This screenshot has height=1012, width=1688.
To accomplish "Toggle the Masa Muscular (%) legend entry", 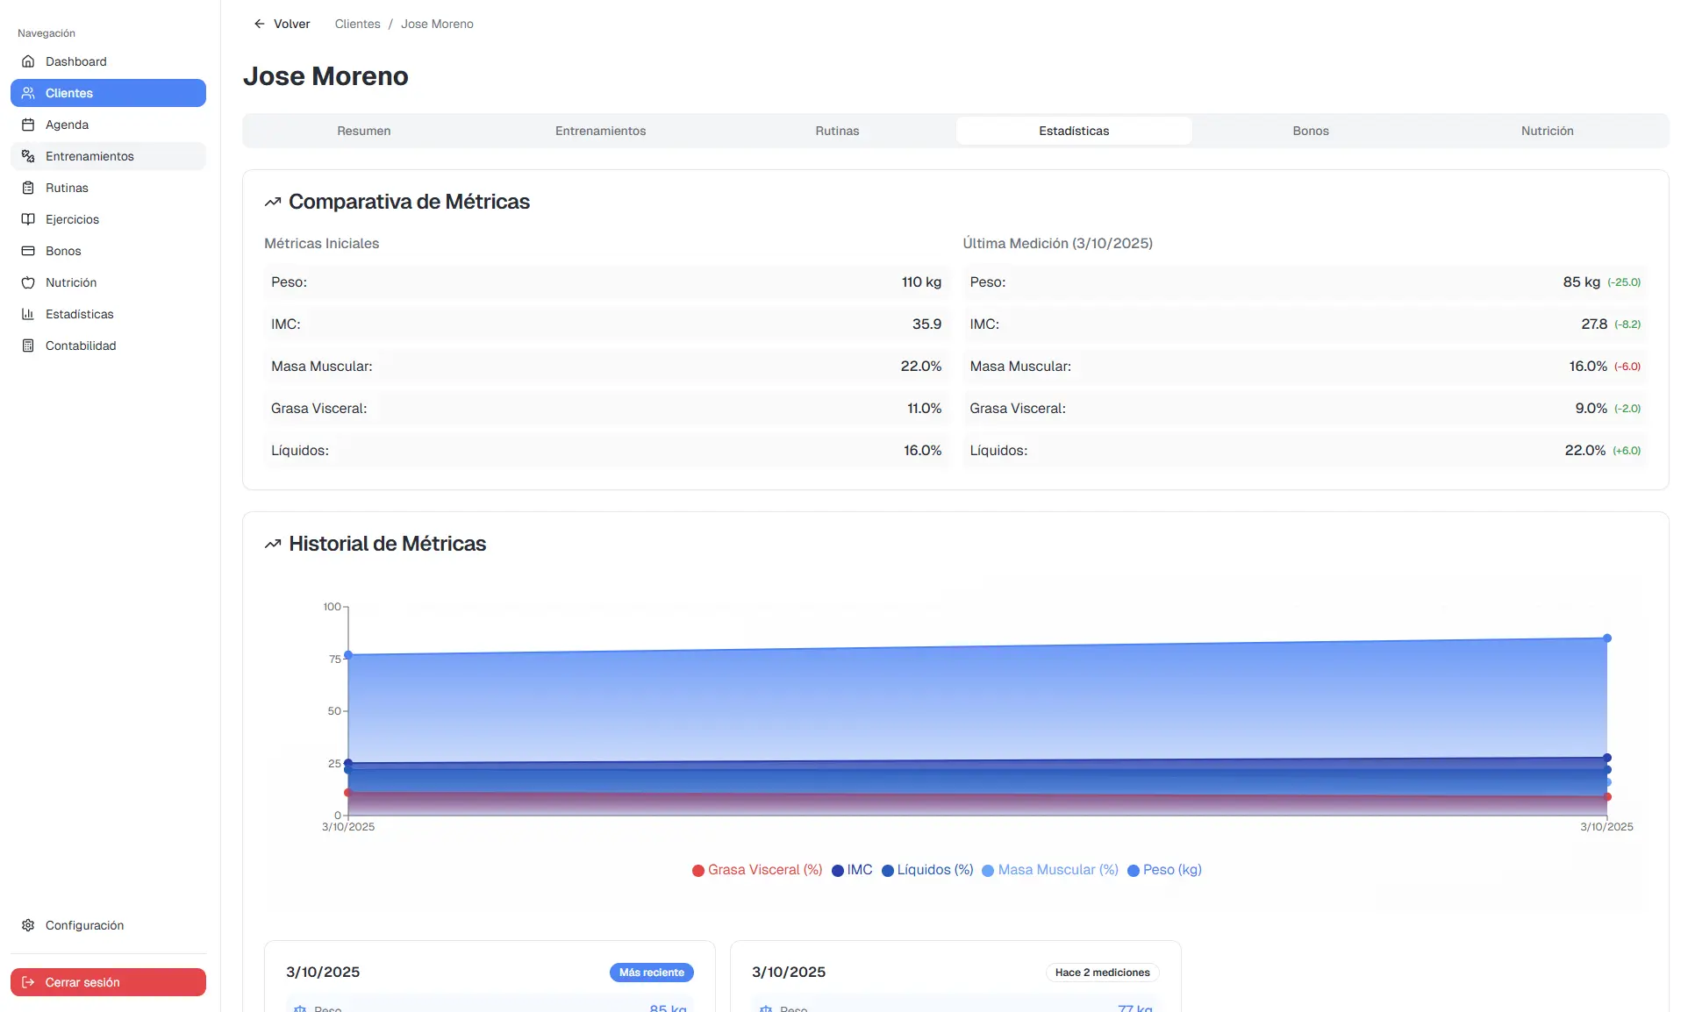I will point(1050,870).
